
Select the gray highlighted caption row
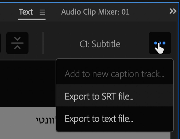(28, 123)
